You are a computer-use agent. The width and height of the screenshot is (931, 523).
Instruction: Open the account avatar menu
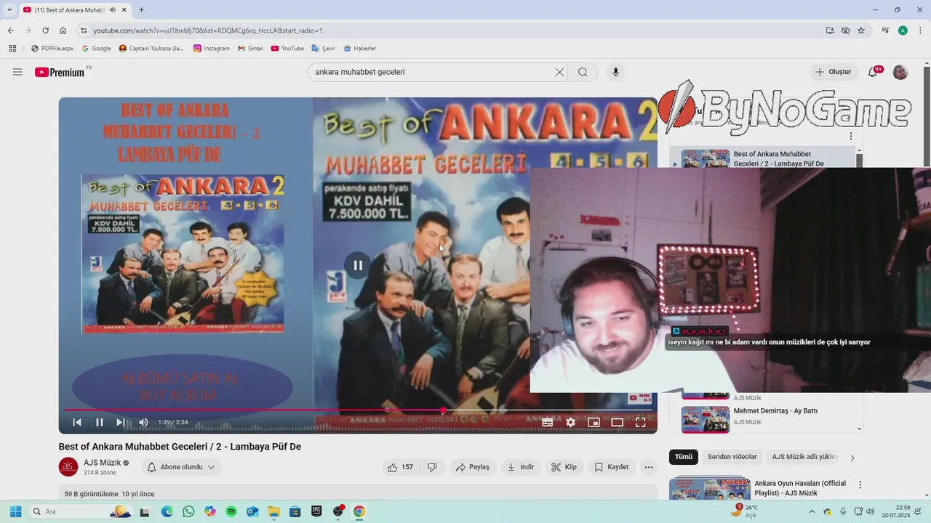tap(900, 72)
